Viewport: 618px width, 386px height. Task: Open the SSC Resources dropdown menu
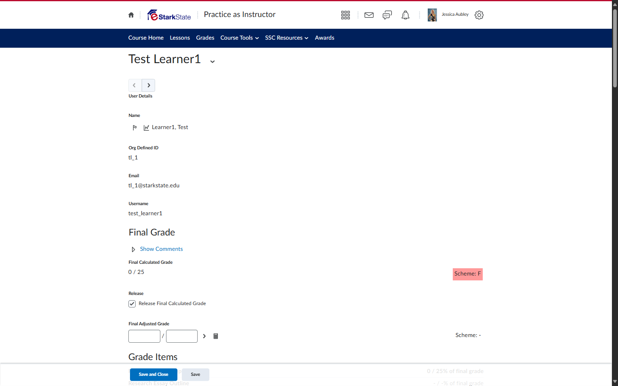pyautogui.click(x=287, y=38)
